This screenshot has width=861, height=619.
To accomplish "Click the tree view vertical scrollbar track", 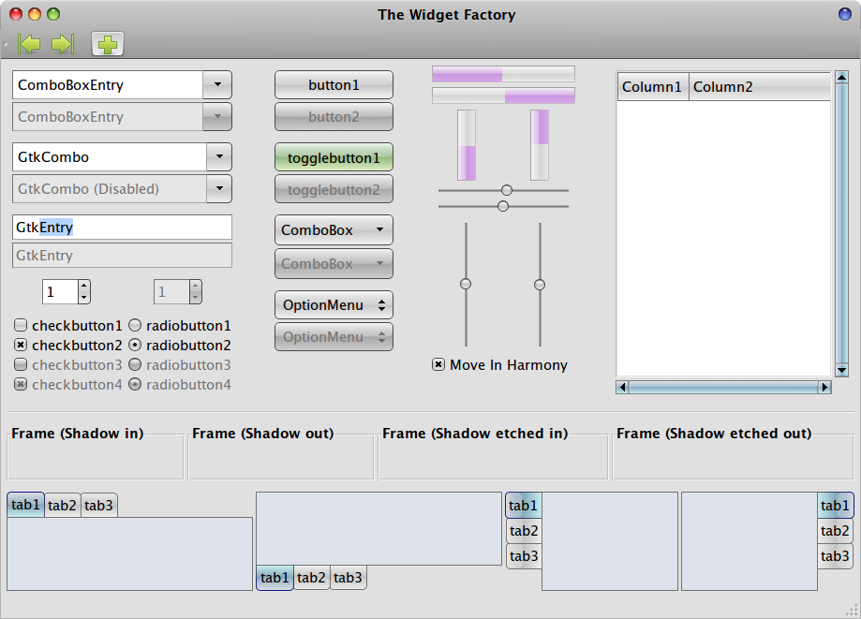I will (x=841, y=224).
